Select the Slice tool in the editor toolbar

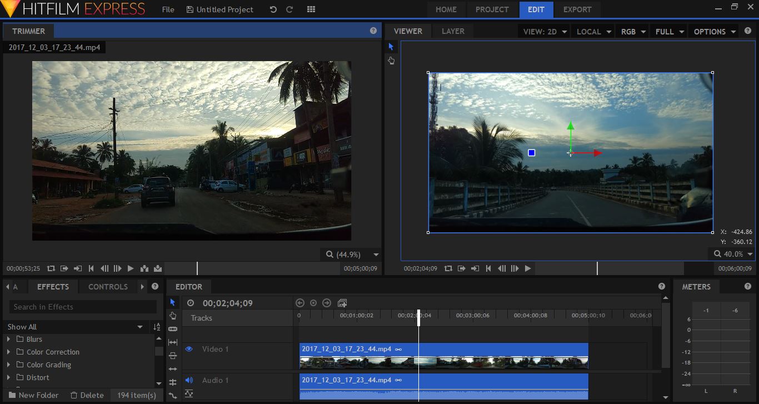point(173,329)
